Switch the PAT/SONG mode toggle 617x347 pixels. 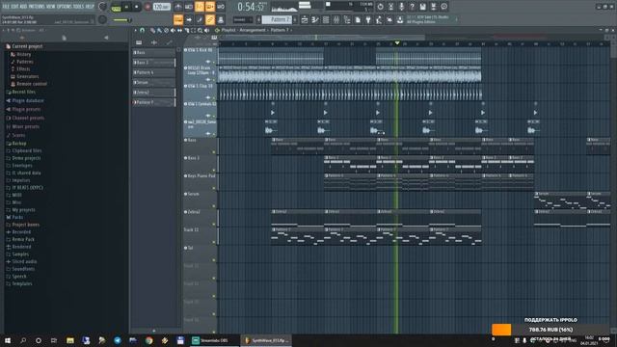(x=116, y=7)
